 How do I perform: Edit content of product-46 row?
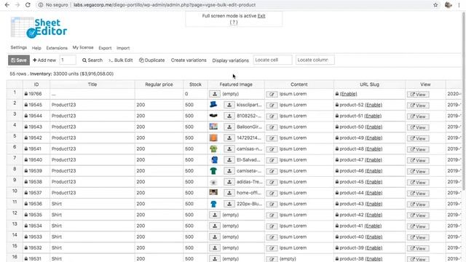click(x=272, y=171)
